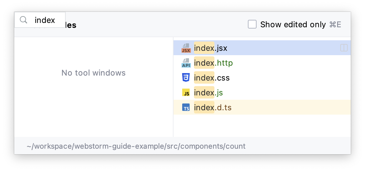
Task: Click the magnifier search icon
Action: (x=24, y=20)
